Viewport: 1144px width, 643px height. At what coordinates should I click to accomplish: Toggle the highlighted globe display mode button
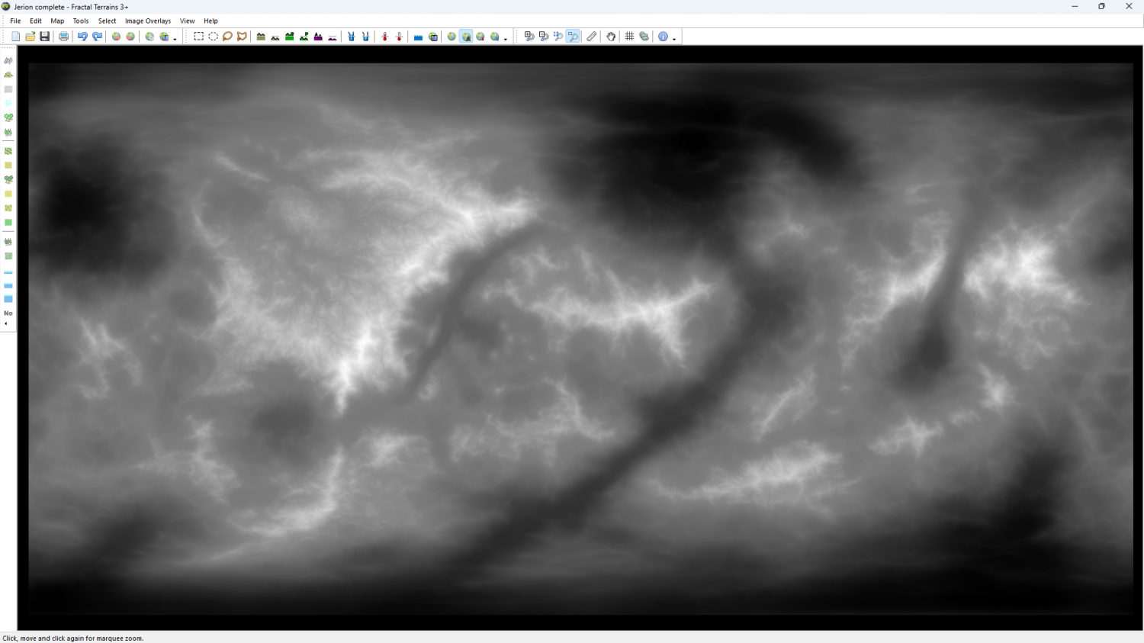[x=466, y=37]
